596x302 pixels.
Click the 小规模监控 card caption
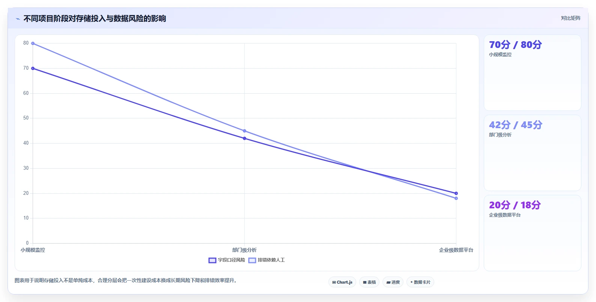tap(500, 54)
